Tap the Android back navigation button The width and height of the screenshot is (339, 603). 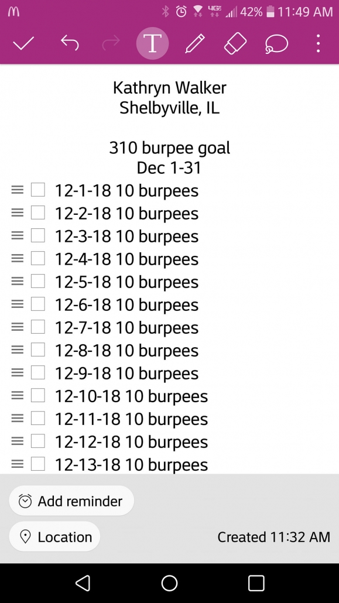[83, 583]
